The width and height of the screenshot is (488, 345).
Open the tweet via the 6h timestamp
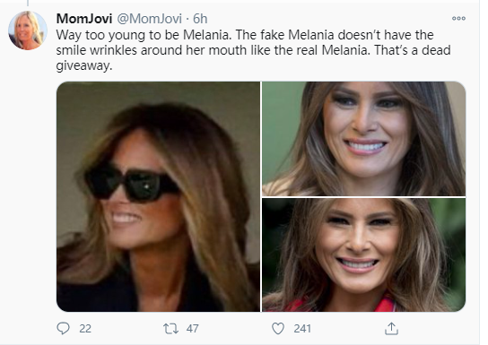(200, 19)
